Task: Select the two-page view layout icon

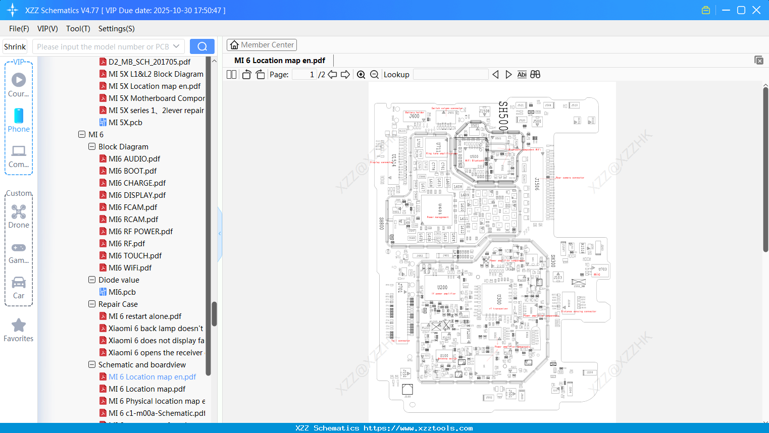Action: [x=231, y=74]
